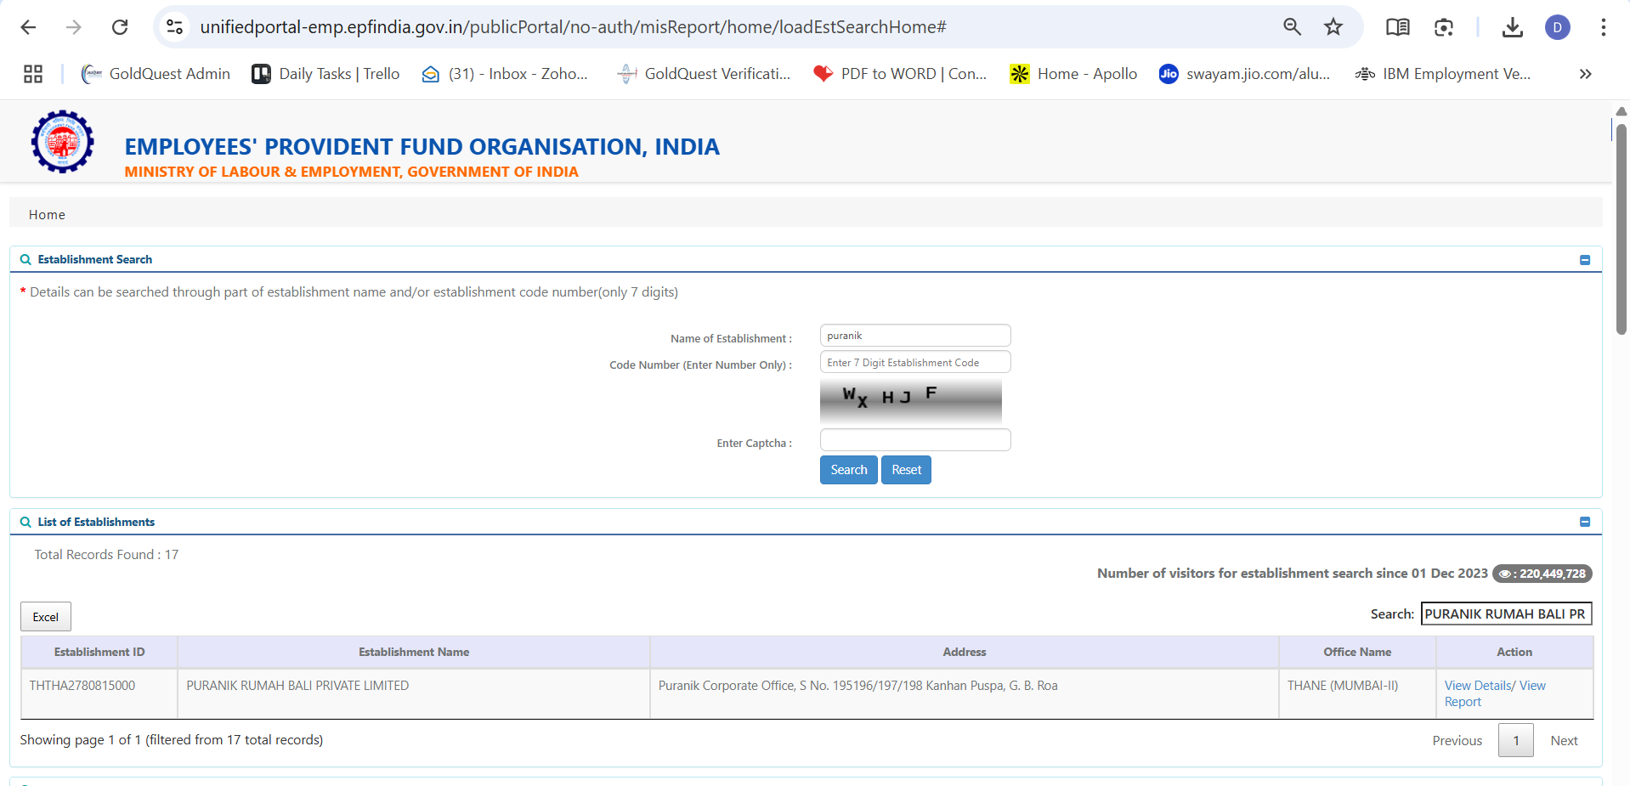Open the reading mode book icon
Viewport: 1630px width, 786px height.
(x=1397, y=27)
